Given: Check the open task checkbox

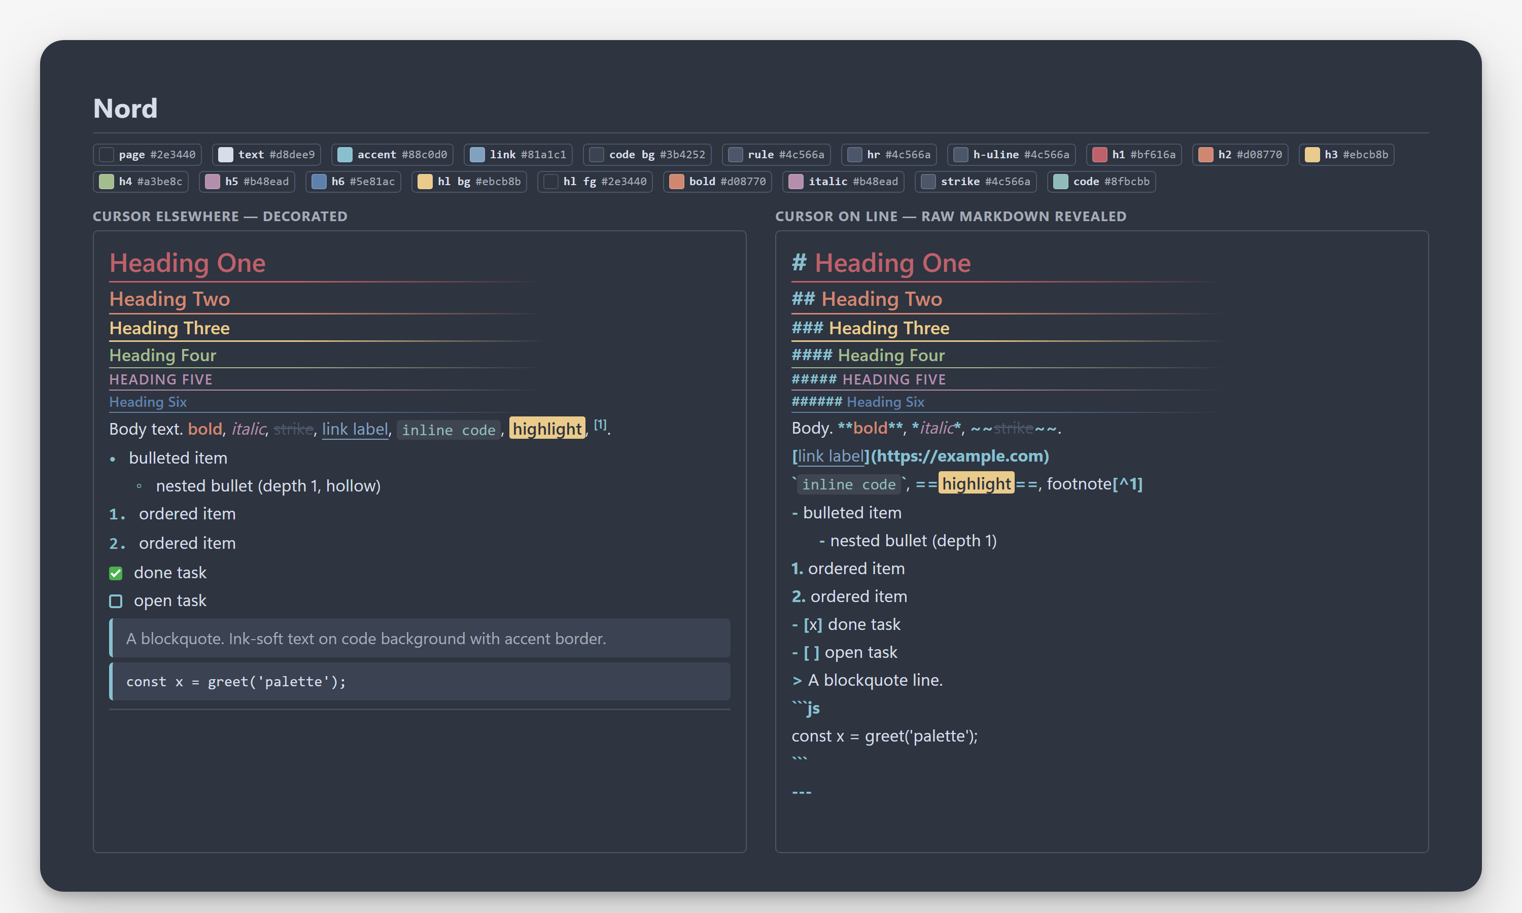Looking at the screenshot, I should (x=116, y=601).
